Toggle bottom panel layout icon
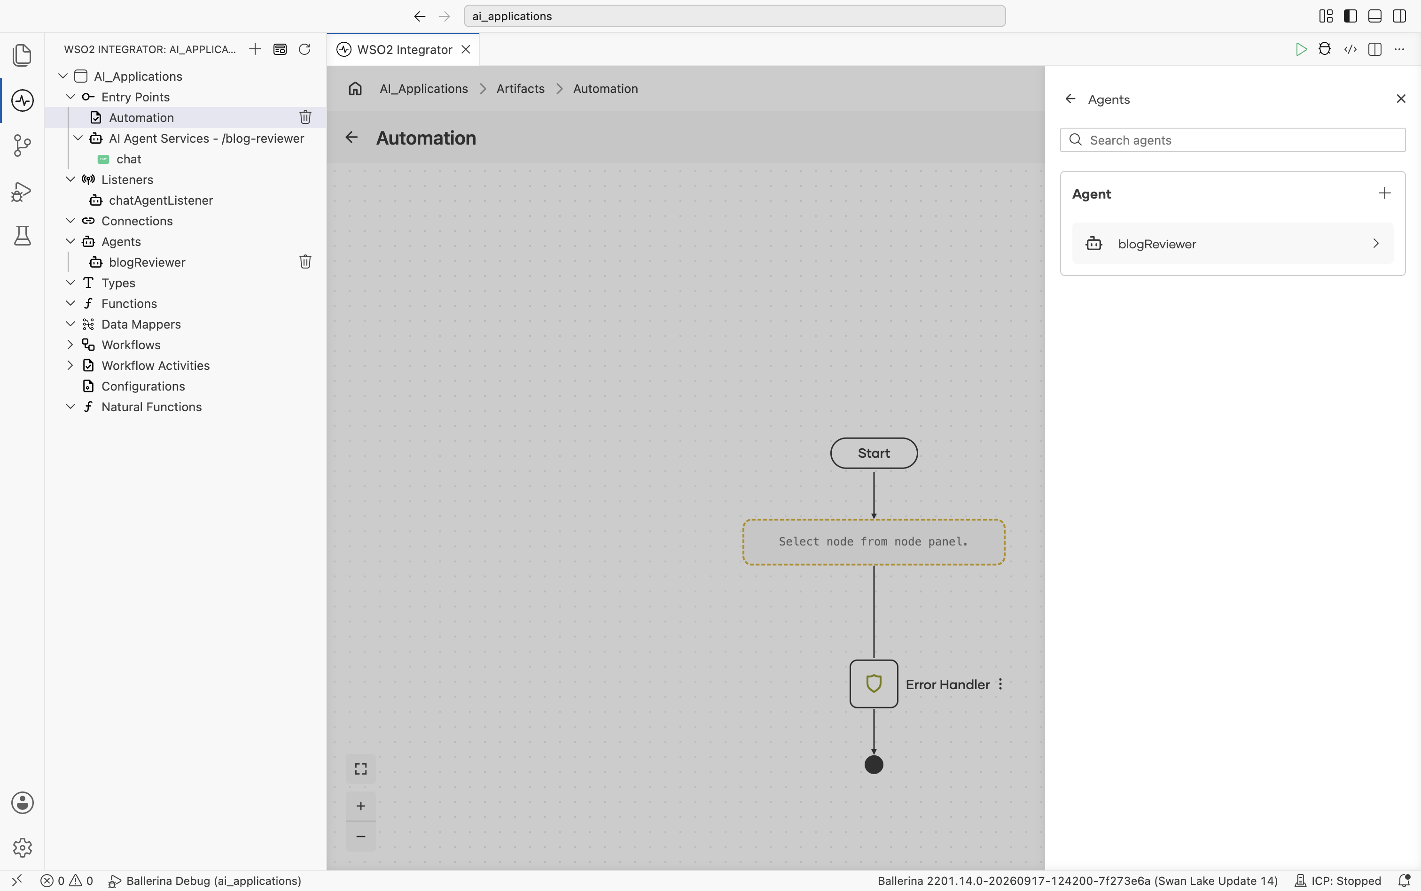Viewport: 1421px width, 891px height. coord(1375,16)
